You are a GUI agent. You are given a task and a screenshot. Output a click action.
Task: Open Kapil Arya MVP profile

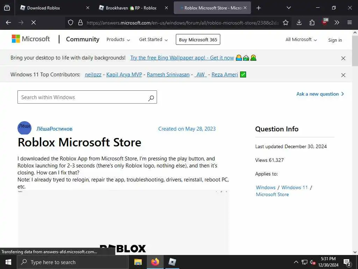click(124, 75)
